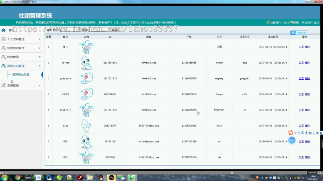
Task: Click the permission icon before 权限
Action: pos(291,22)
